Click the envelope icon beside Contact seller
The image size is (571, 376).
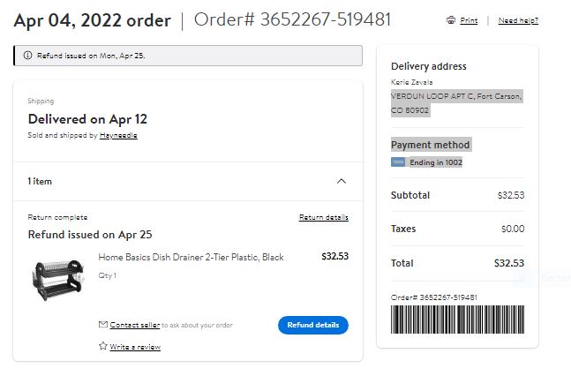(x=103, y=324)
